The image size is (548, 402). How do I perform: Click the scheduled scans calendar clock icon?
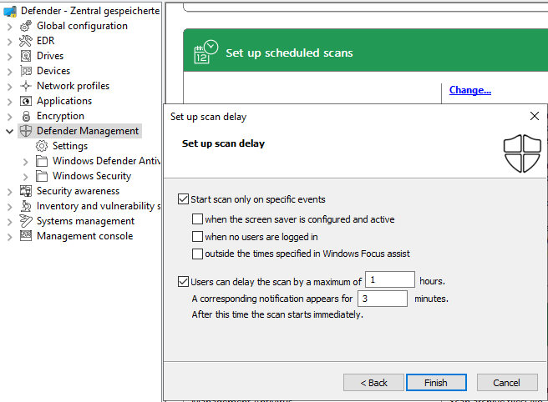[205, 52]
